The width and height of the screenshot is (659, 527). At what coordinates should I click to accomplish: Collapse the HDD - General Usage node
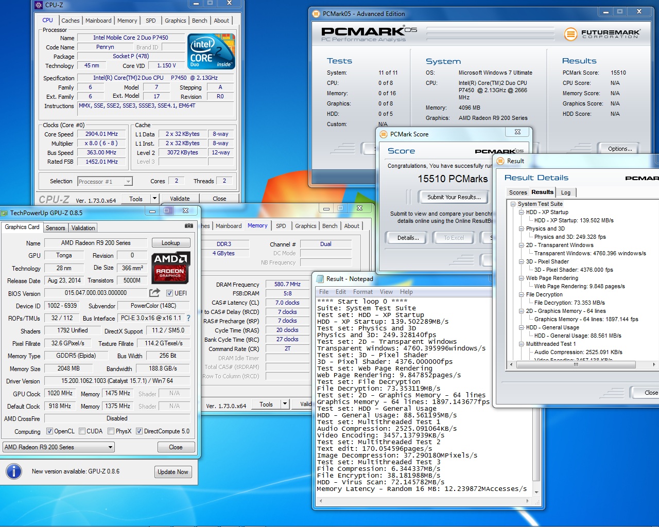(521, 327)
